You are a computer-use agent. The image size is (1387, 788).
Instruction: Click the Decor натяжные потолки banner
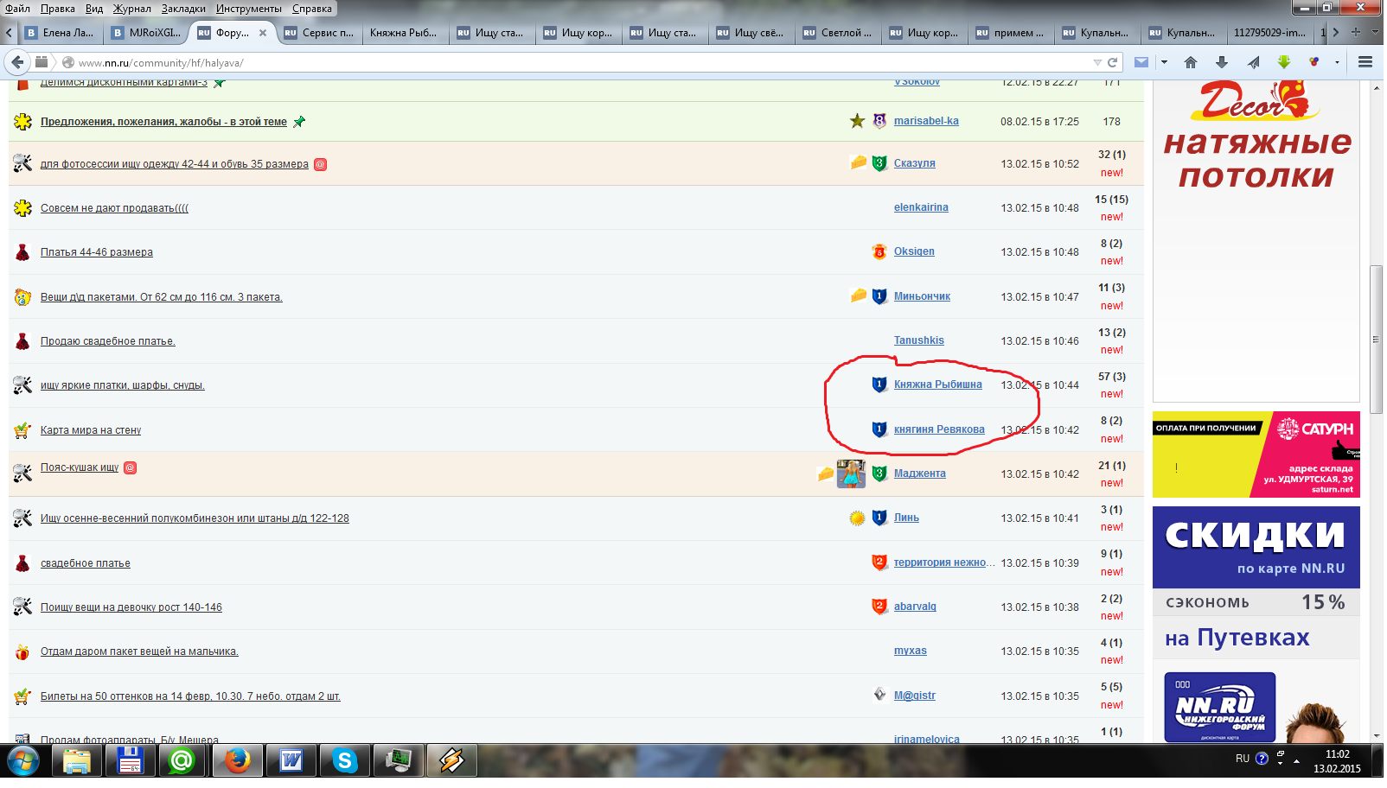pos(1256,242)
